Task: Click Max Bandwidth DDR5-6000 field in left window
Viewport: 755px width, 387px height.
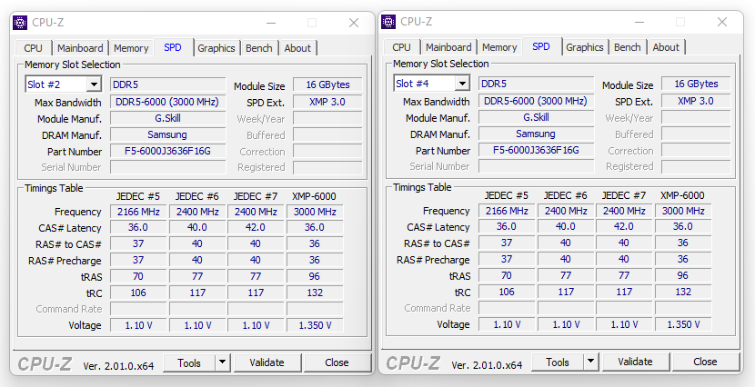Action: tap(168, 102)
